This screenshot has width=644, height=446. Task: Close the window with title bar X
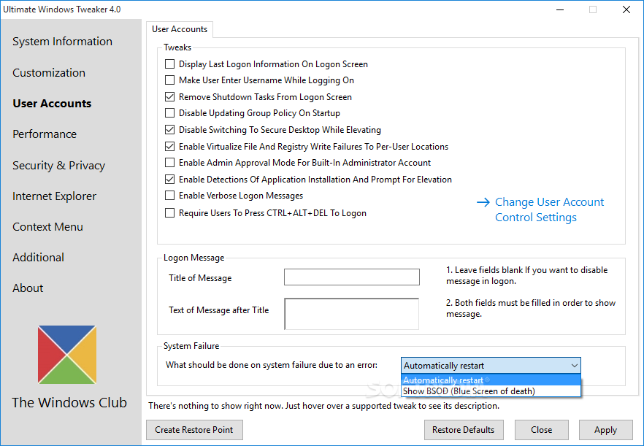(626, 9)
